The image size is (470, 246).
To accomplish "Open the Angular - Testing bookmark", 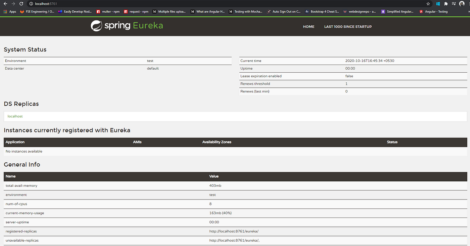I will (x=433, y=11).
